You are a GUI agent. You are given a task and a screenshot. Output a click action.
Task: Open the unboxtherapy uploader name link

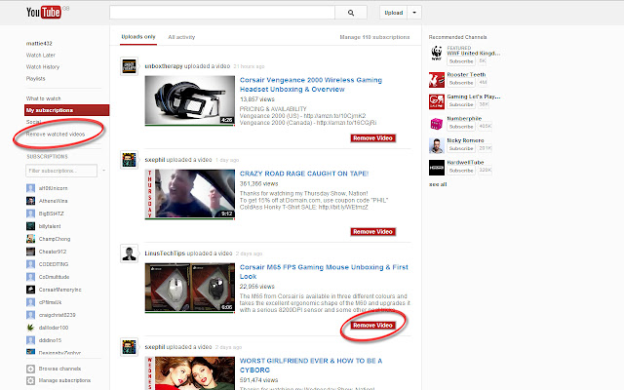[x=164, y=66]
